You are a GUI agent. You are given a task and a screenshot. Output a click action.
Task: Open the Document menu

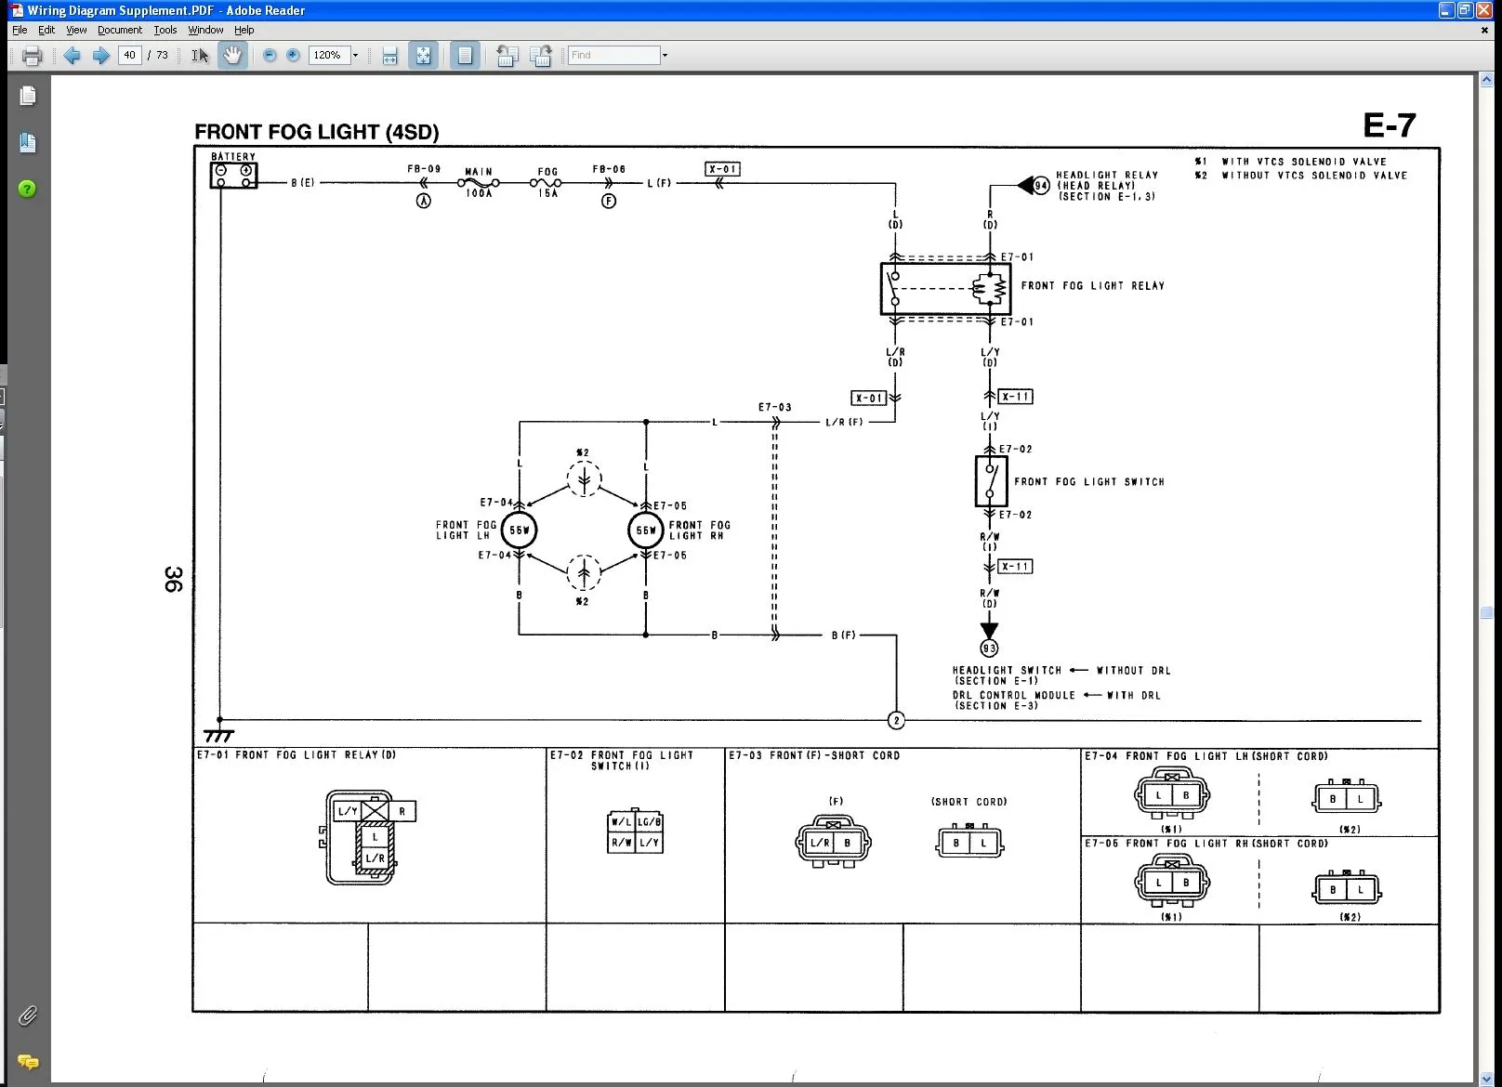(120, 30)
